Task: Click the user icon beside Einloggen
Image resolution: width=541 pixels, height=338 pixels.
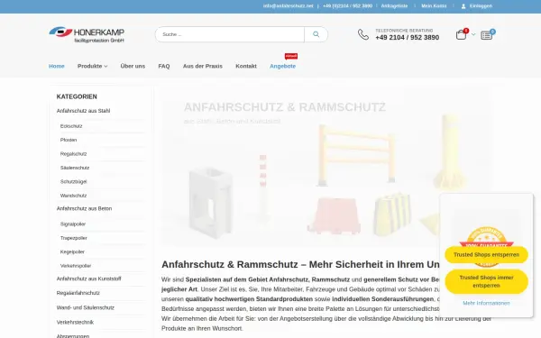Action: tap(463, 6)
